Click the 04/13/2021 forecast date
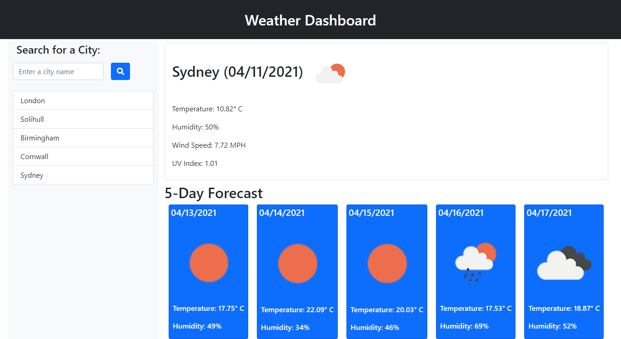Screen dimensions: 621x339 (194, 213)
